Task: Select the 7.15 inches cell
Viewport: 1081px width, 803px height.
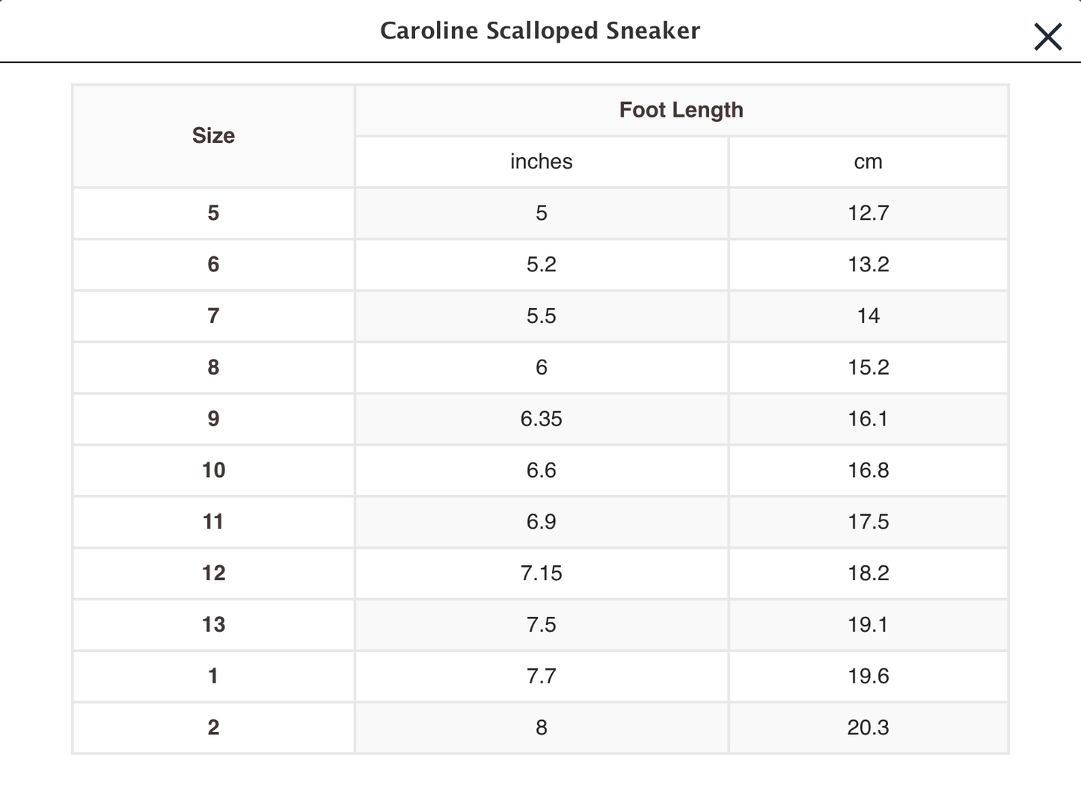Action: pyautogui.click(x=541, y=573)
